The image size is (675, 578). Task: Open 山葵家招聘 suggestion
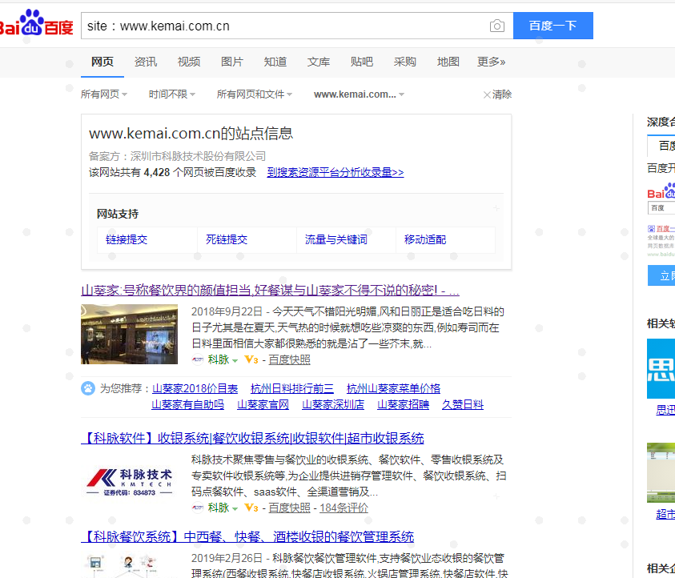coord(404,404)
